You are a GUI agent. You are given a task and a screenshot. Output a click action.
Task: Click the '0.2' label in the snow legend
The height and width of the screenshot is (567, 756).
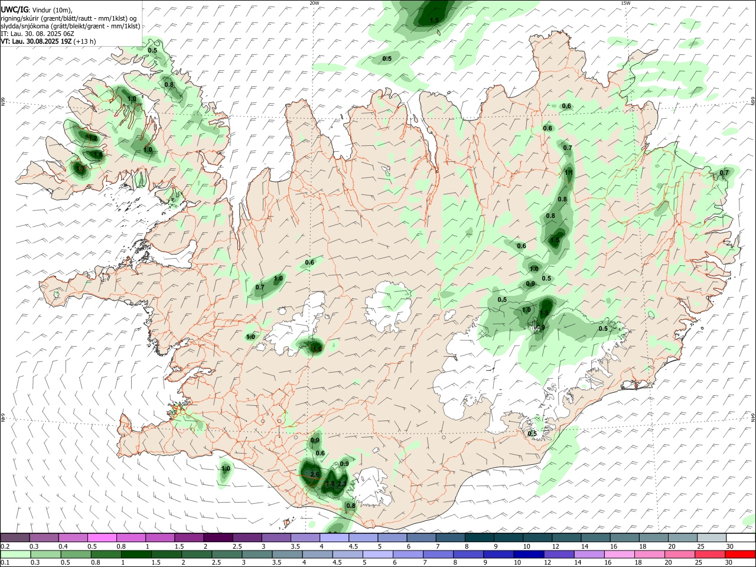(5, 546)
